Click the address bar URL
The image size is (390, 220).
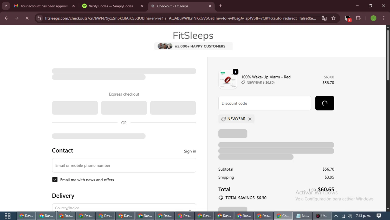click(180, 18)
